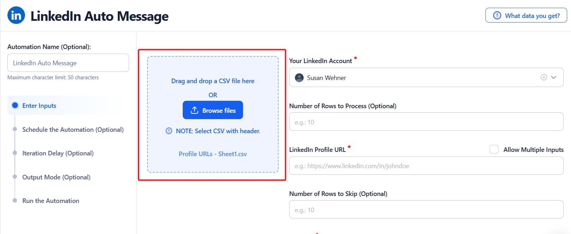Jump to Run the Automation step
The width and height of the screenshot is (571, 234).
(50, 201)
